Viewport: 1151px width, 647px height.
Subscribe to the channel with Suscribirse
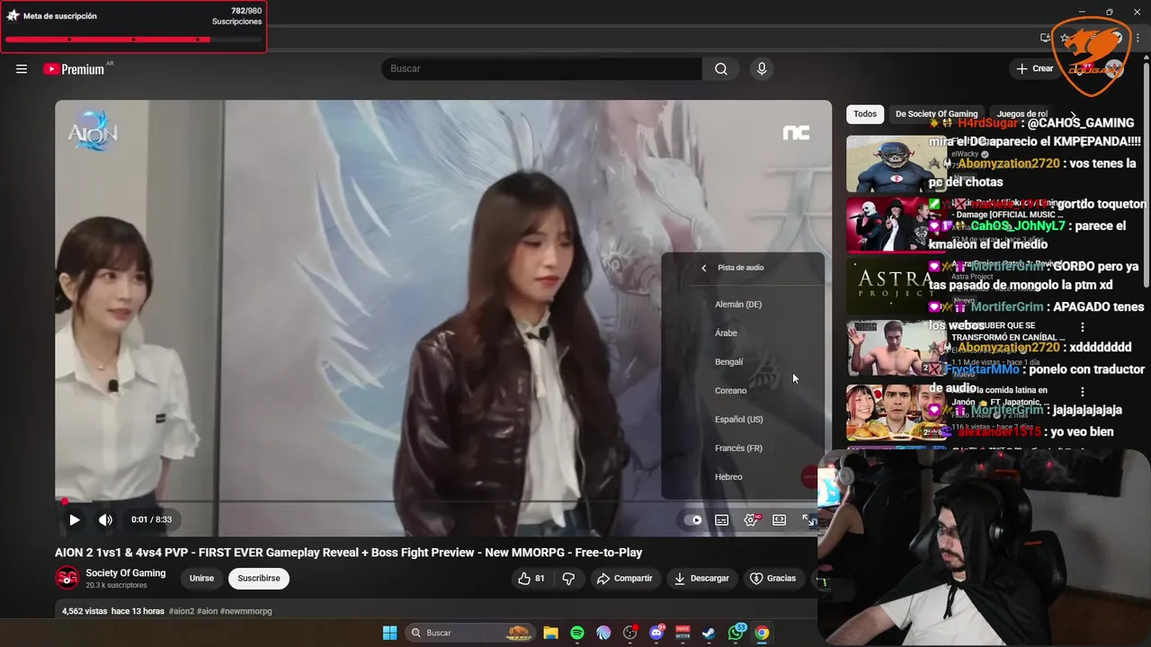pyautogui.click(x=259, y=579)
